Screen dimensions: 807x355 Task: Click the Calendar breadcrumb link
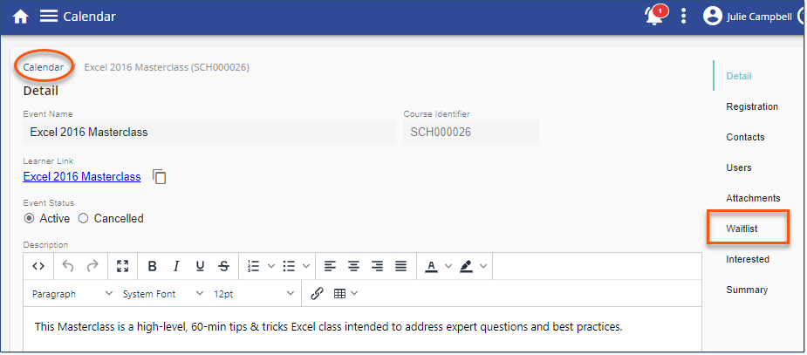[x=44, y=67]
